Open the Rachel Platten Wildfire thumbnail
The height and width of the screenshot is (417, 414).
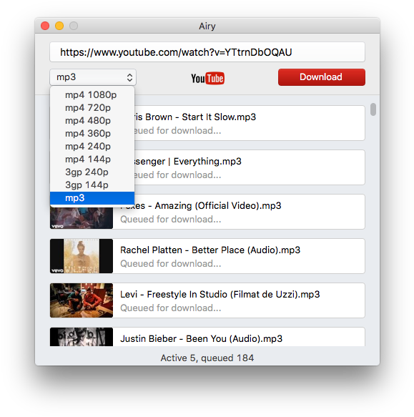coord(82,256)
